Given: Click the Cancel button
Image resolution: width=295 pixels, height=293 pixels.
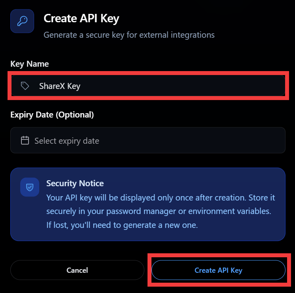Looking at the screenshot, I should click(77, 270).
